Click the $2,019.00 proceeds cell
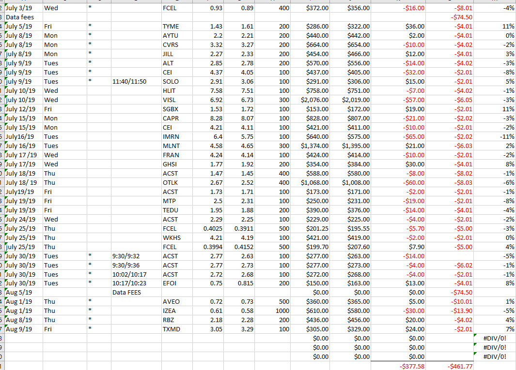 coord(350,100)
